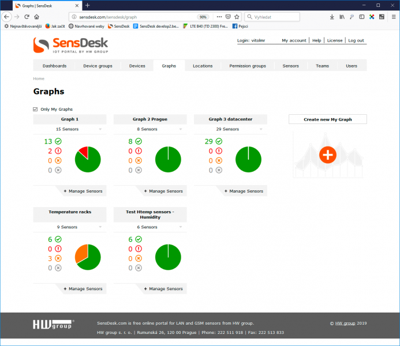
Task: Click Manage Sensors under Graph 2 Prague
Action: tap(163, 191)
